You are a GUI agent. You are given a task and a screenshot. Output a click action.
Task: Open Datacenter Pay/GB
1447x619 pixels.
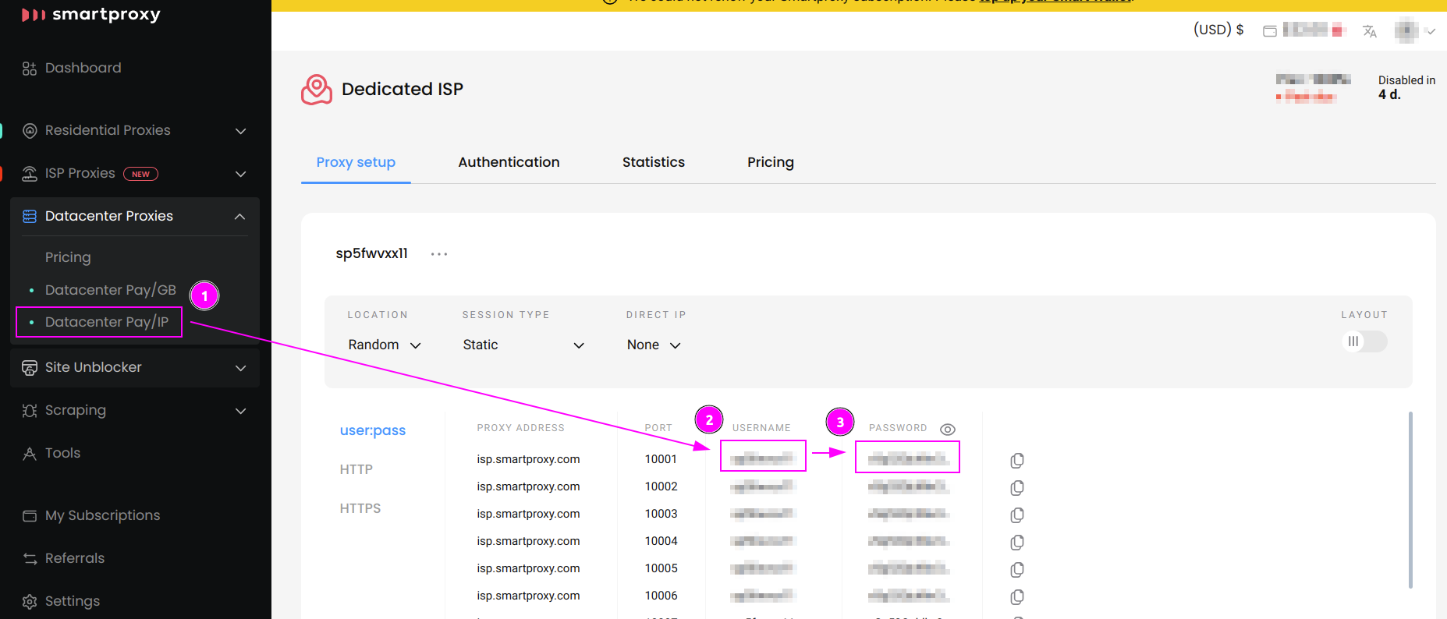111,290
